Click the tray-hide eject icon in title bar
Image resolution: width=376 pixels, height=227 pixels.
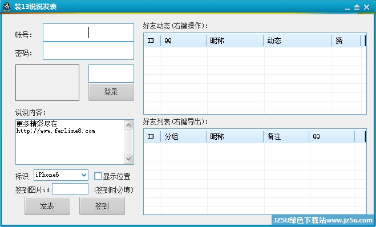pyautogui.click(x=357, y=7)
